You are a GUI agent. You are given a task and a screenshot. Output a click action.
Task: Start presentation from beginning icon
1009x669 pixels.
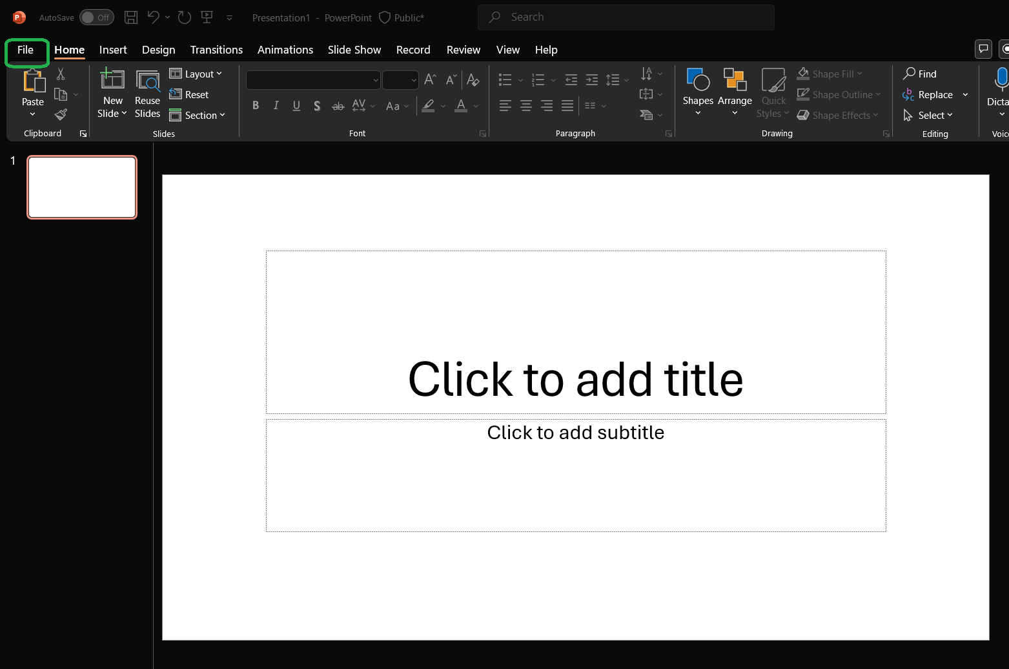coord(207,17)
